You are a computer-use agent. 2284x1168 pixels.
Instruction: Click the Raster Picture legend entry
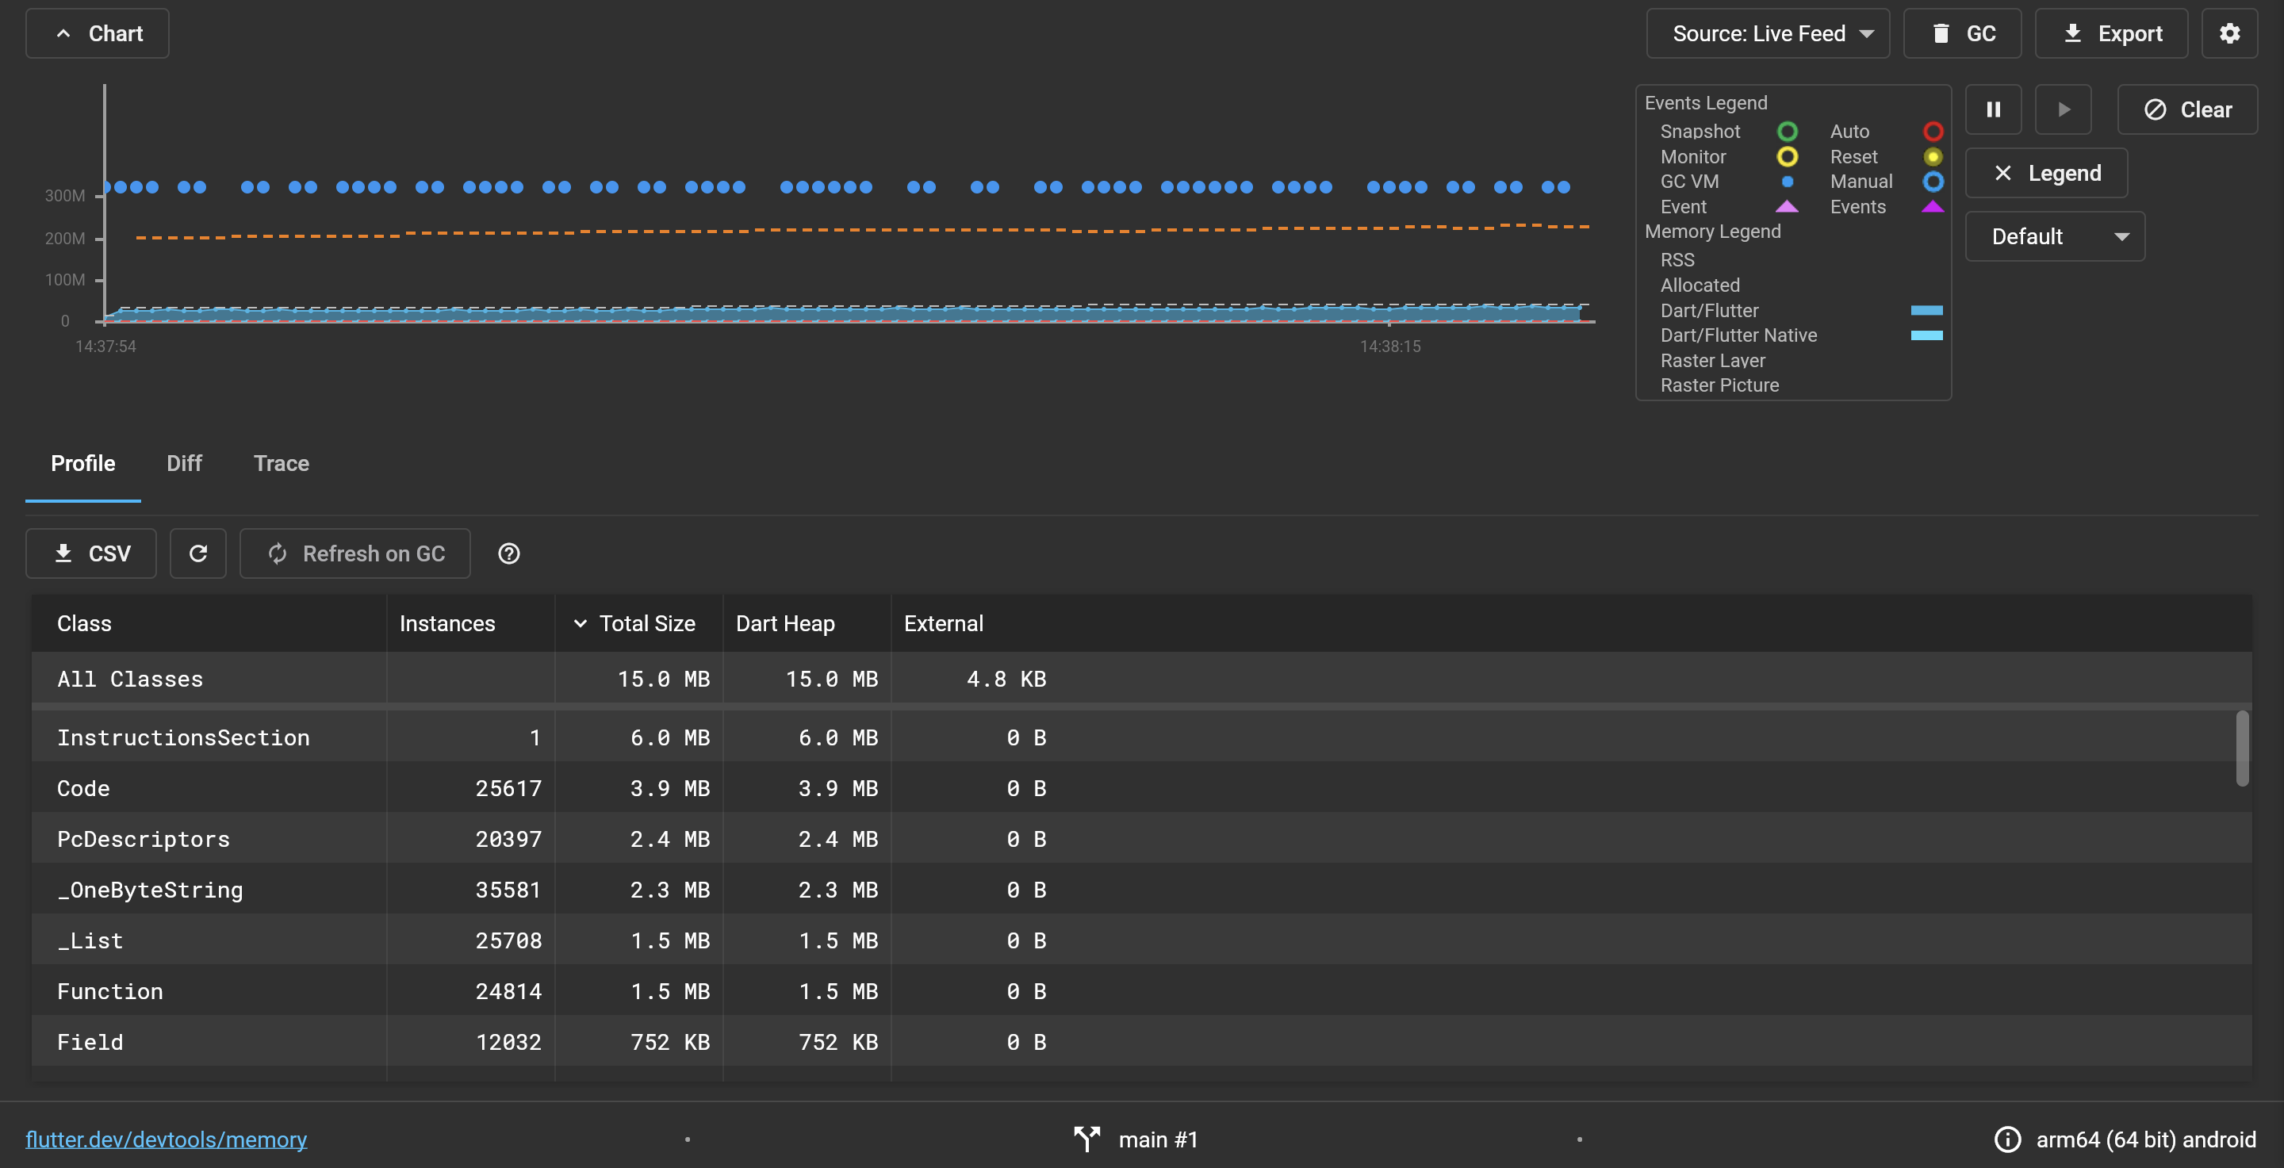click(1719, 385)
